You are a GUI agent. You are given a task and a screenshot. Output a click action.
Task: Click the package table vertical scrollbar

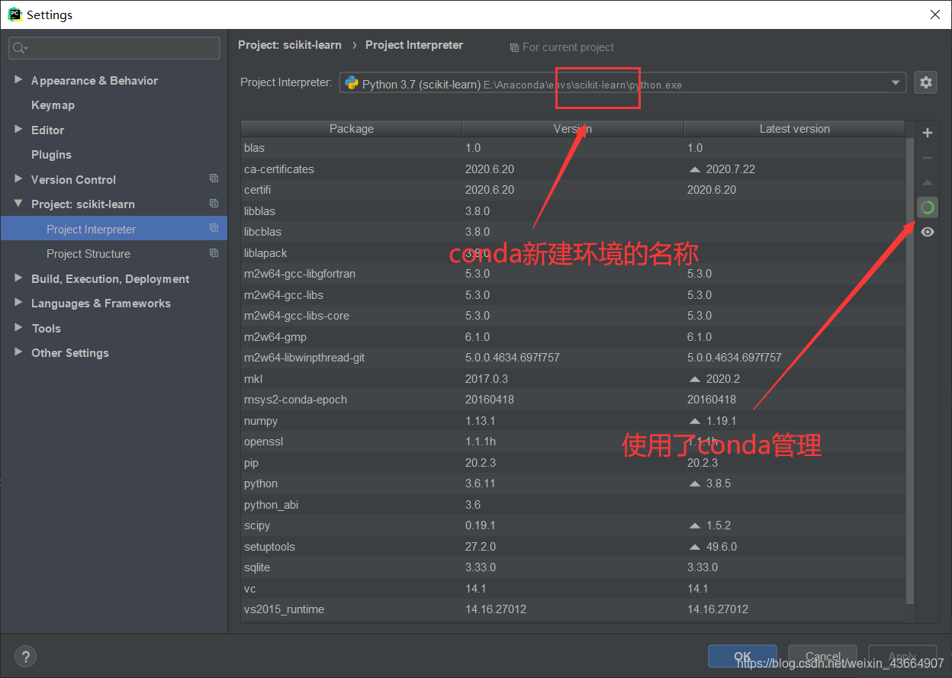(910, 370)
